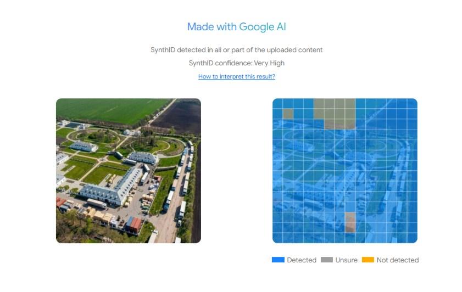The width and height of the screenshot is (462, 292).
Task: Click the orange Not detected legend swatch
Action: pos(368,260)
